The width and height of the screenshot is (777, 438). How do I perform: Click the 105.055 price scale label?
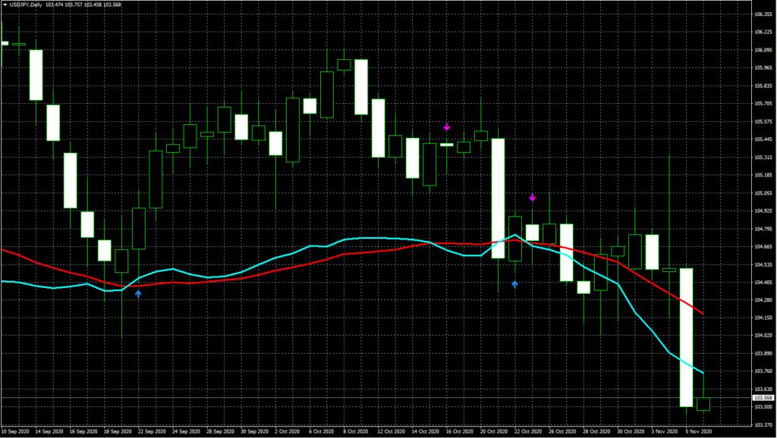click(763, 193)
